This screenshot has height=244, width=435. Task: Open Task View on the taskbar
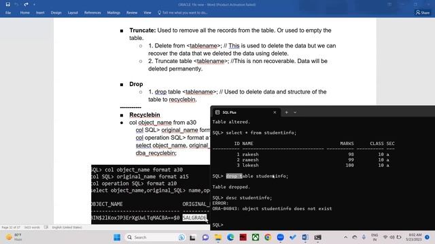[192, 237]
